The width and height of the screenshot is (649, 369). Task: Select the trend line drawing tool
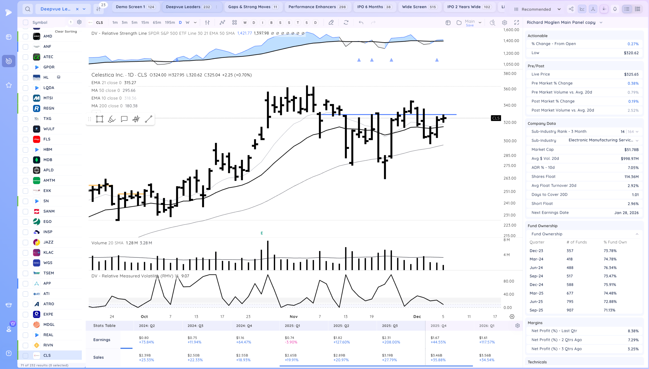point(148,119)
